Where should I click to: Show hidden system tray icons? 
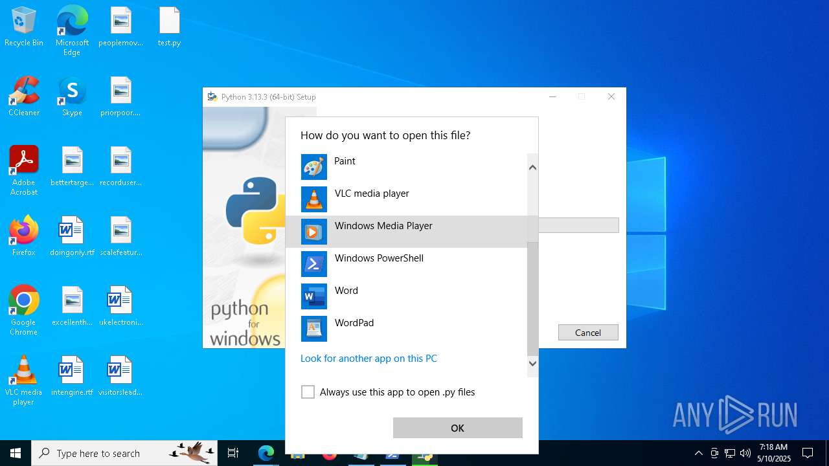coord(698,453)
